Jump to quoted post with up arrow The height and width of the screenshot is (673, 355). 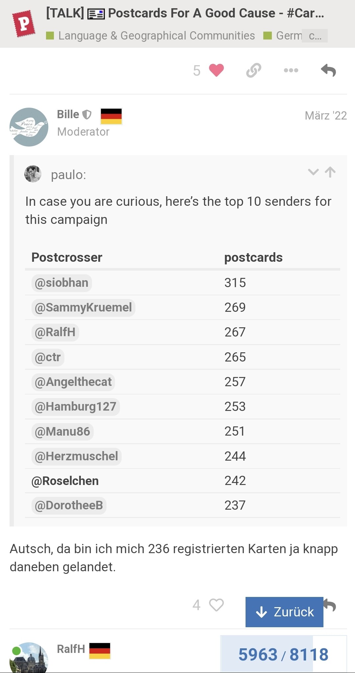point(330,172)
